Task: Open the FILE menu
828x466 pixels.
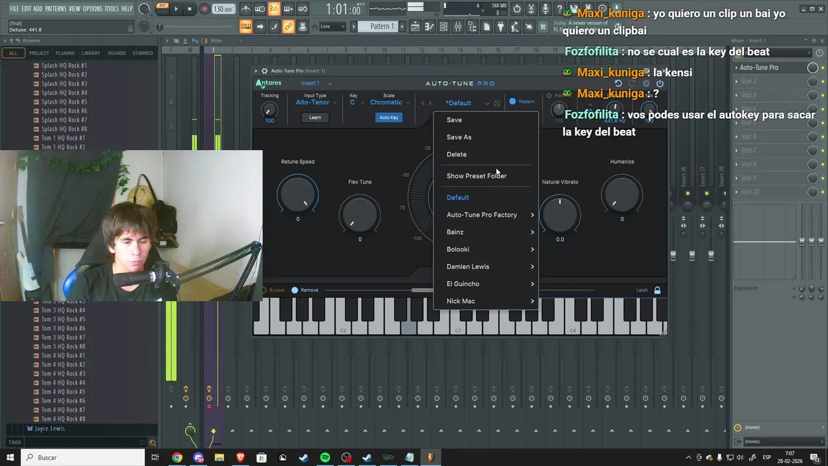Action: [x=14, y=8]
